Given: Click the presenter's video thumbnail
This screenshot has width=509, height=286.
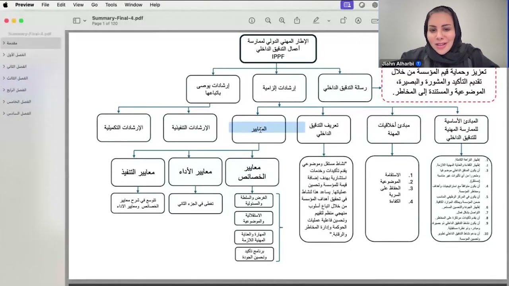Looking at the screenshot, I should point(444,34).
